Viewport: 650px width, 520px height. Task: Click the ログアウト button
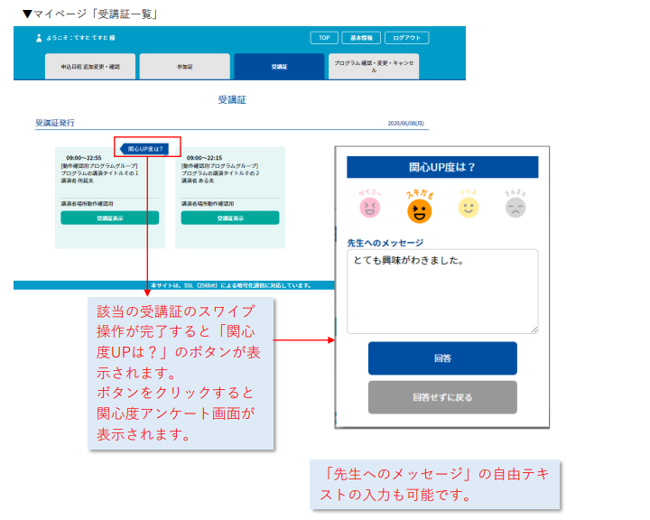coord(406,38)
